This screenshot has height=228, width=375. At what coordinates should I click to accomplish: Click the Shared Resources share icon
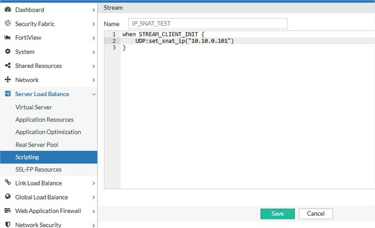(x=8, y=65)
